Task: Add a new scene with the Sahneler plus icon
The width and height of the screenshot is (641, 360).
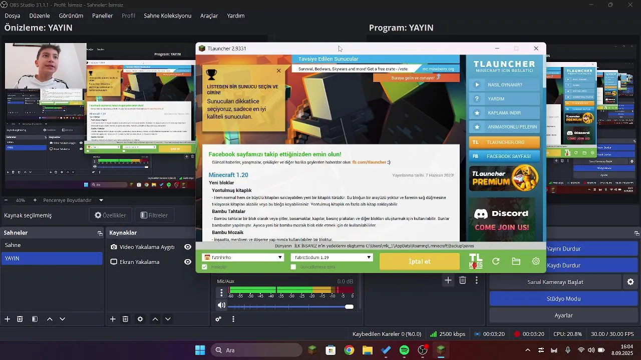Action: 7,319
